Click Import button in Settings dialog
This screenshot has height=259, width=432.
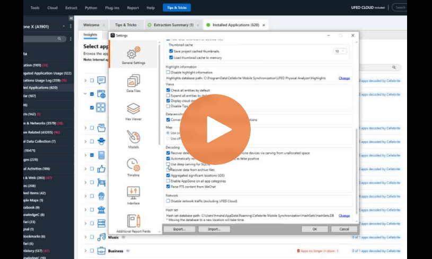coord(214,229)
